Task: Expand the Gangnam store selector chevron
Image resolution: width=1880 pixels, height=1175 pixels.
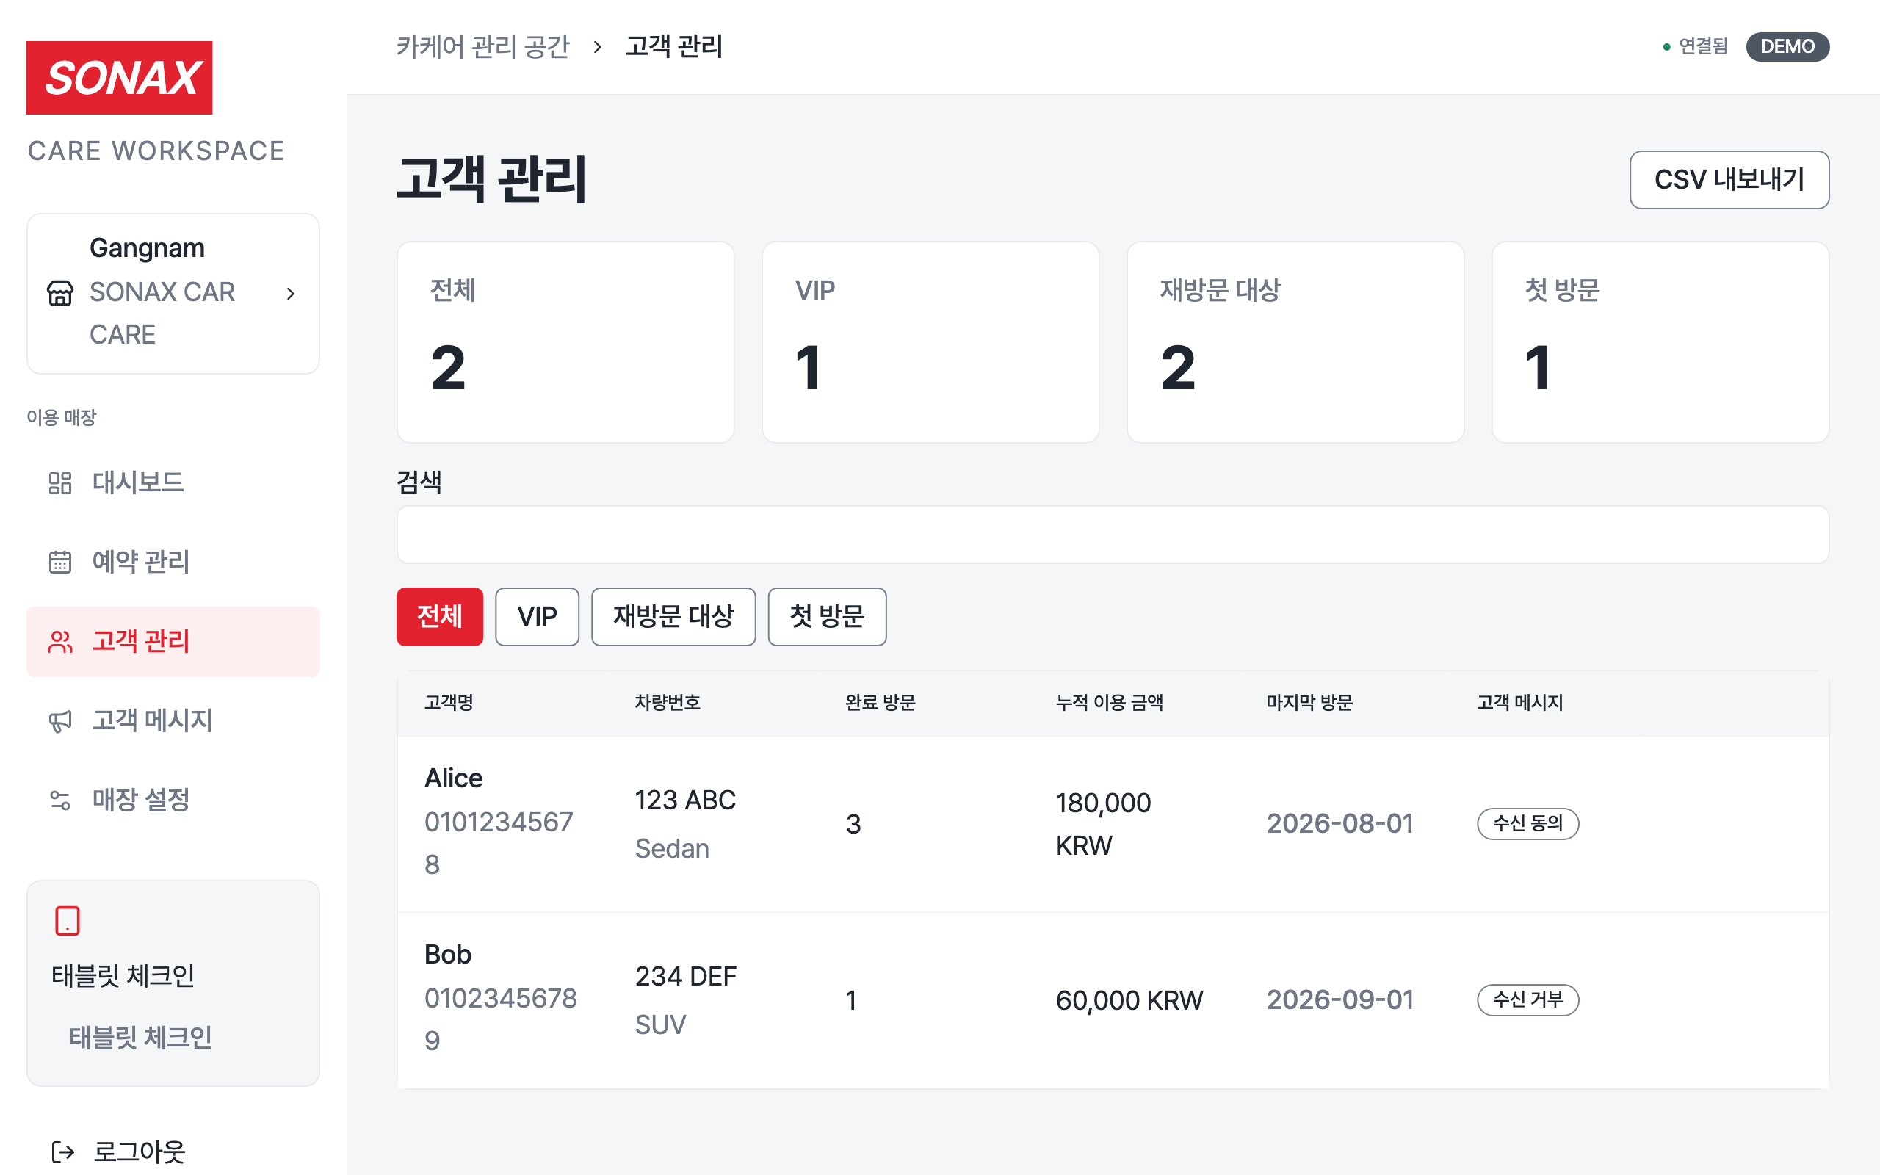Action: click(x=291, y=294)
